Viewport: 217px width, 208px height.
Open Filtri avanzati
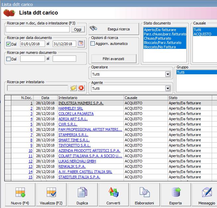pyautogui.click(x=114, y=59)
